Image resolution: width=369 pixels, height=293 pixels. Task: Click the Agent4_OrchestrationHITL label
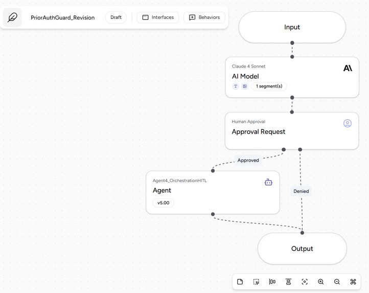pos(179,181)
